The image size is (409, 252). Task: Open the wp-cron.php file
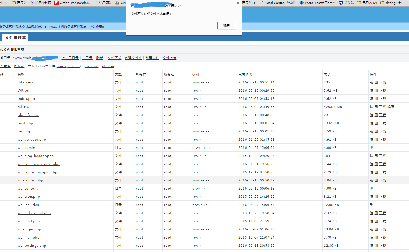tap(29, 197)
